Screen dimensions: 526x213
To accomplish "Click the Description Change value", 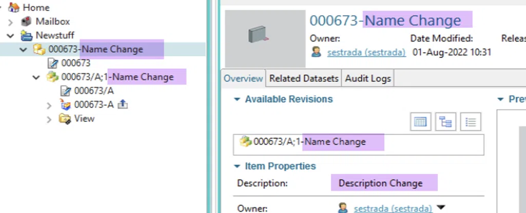I will 381,183.
